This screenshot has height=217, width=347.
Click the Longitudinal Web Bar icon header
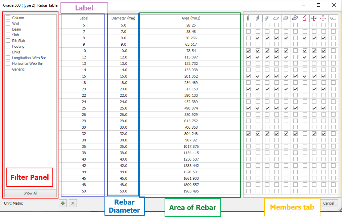click(x=314, y=18)
